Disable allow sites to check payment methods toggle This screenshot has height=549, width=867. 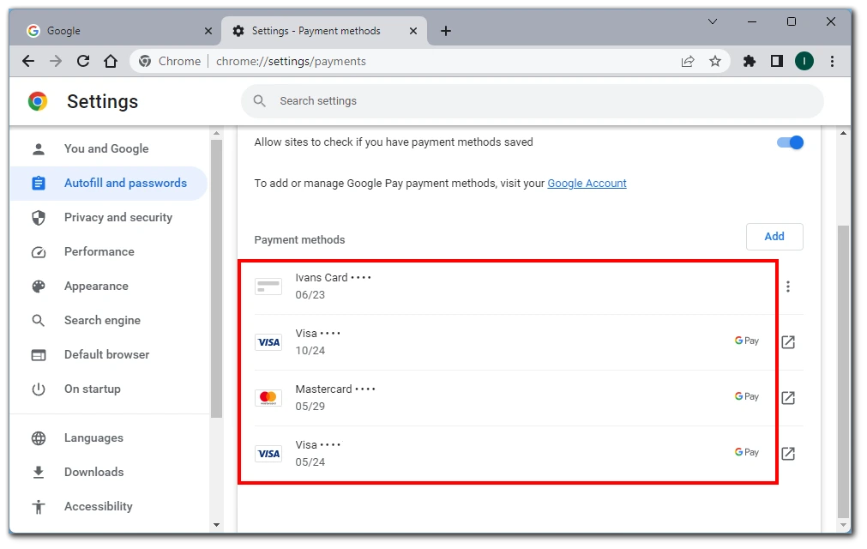coord(790,142)
